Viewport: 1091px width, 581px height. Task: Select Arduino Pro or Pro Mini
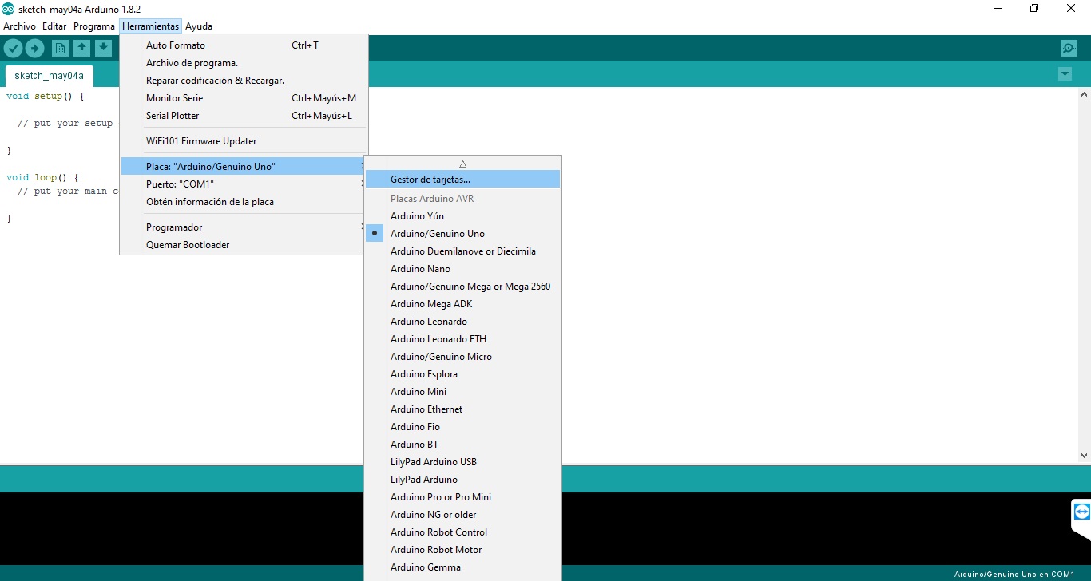tap(463, 497)
